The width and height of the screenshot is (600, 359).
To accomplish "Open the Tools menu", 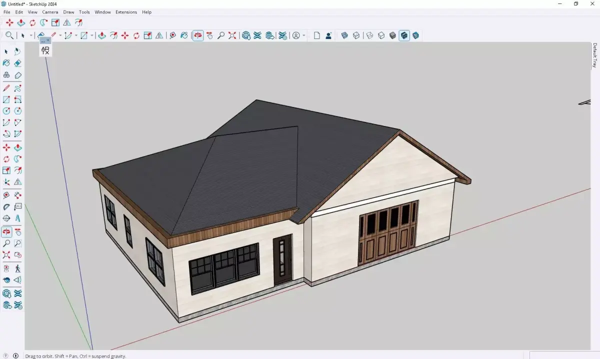I will (84, 12).
